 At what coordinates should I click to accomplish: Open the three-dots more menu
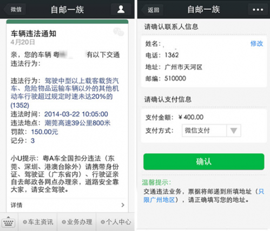[258, 10]
